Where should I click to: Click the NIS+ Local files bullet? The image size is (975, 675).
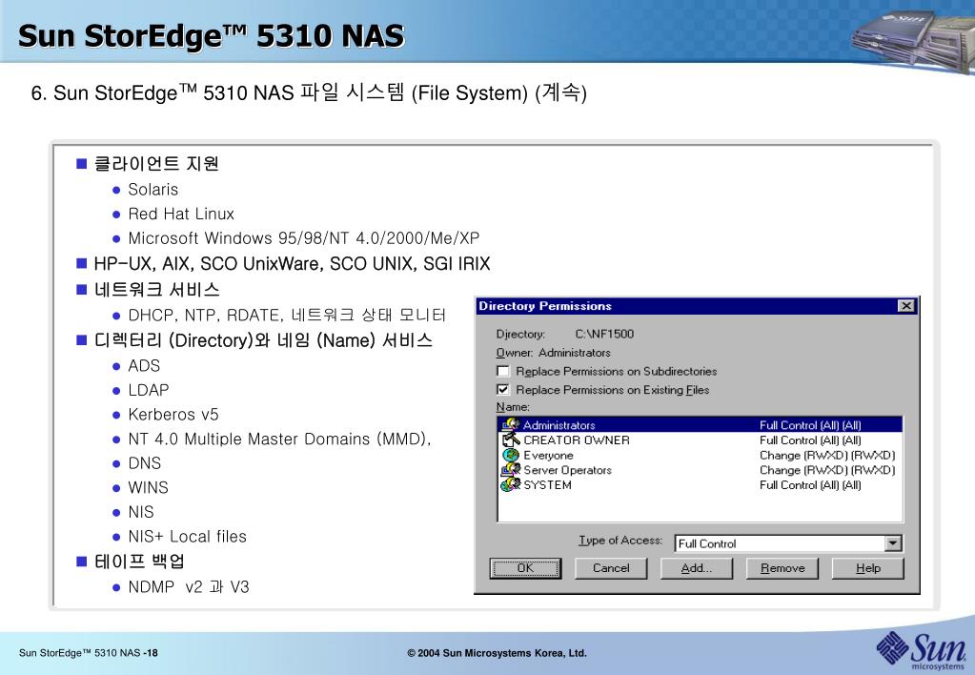pyautogui.click(x=187, y=536)
